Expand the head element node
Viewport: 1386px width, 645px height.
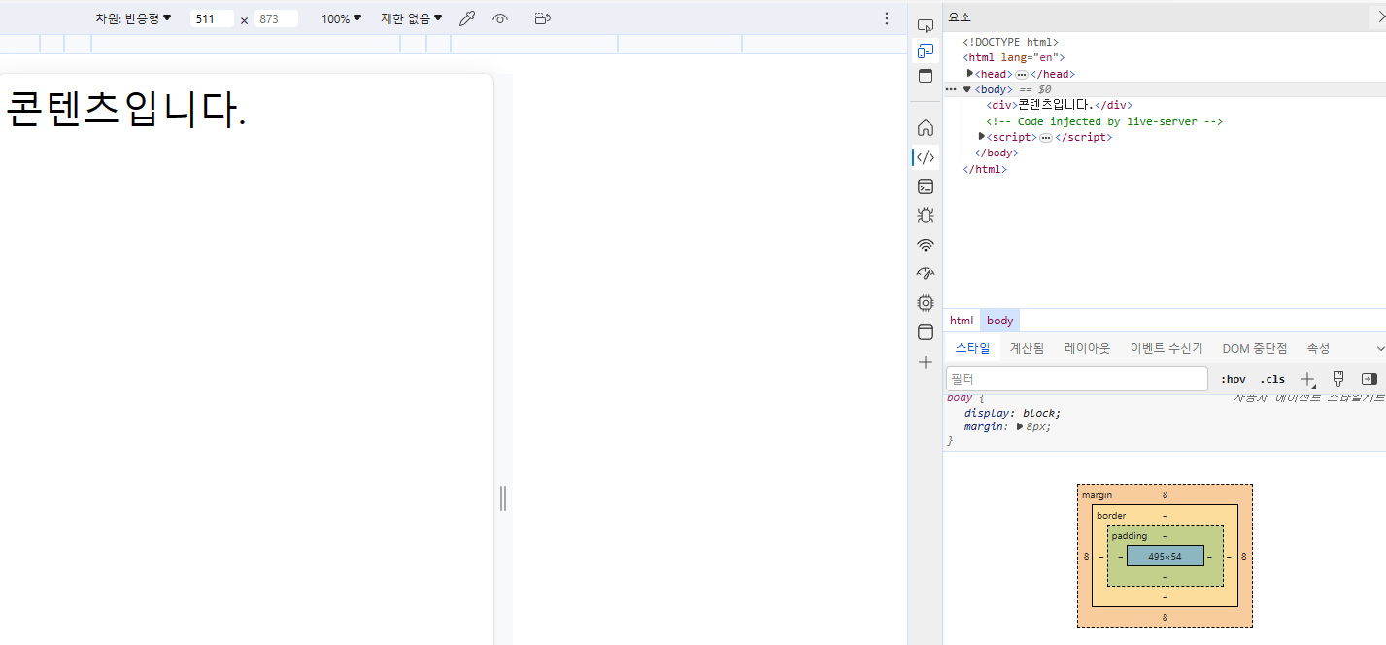[969, 74]
